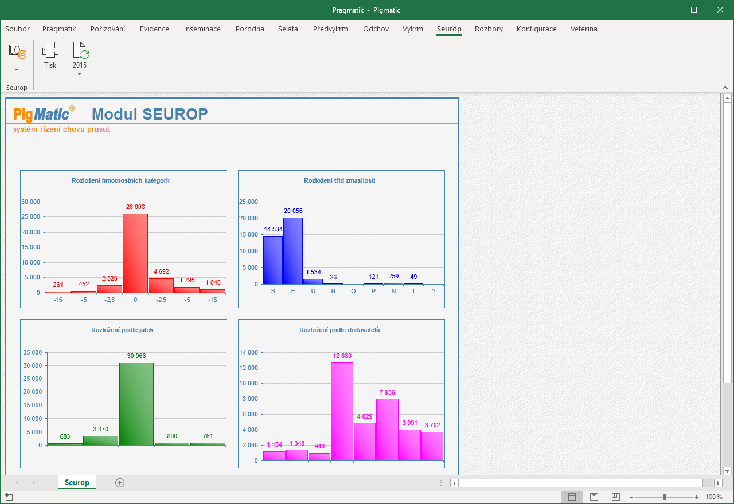Switch to the Pragmatik ribbon tab
The image size is (734, 504).
[59, 29]
